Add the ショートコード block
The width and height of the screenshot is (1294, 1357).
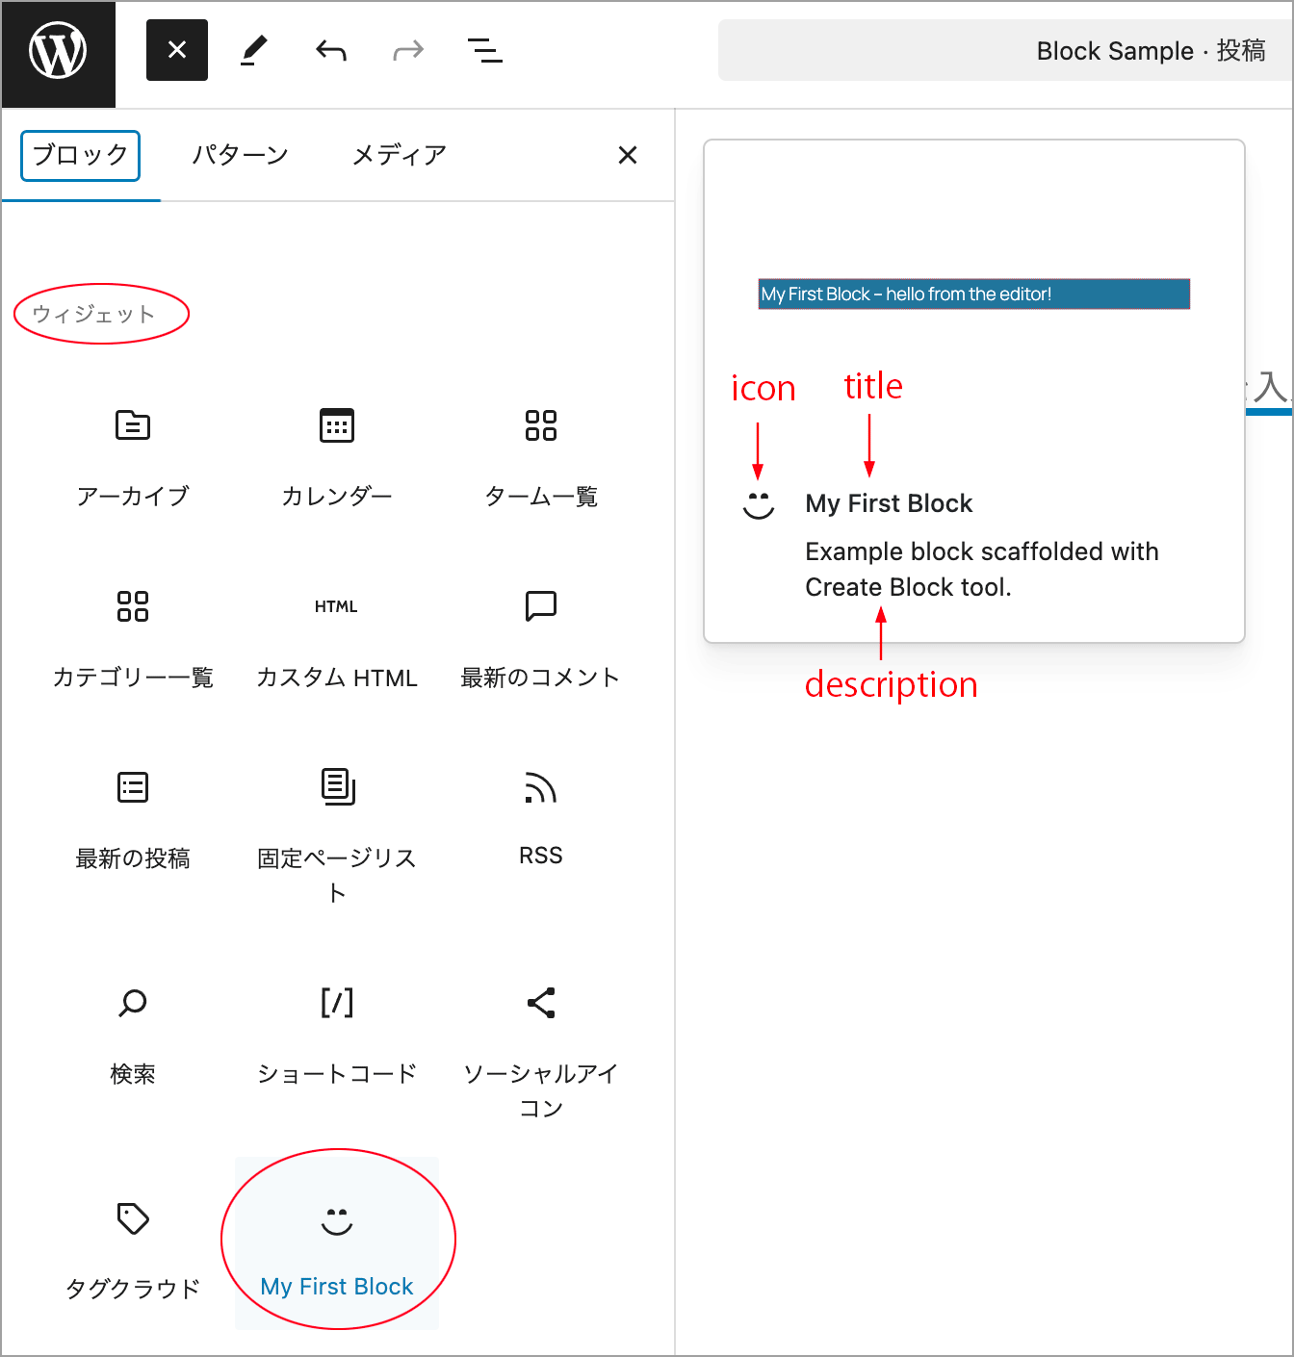337,1035
